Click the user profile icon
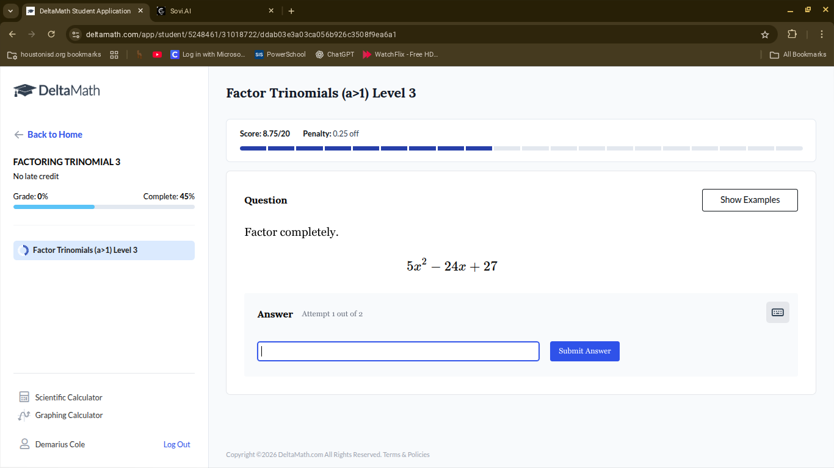The width and height of the screenshot is (834, 468). [x=24, y=444]
